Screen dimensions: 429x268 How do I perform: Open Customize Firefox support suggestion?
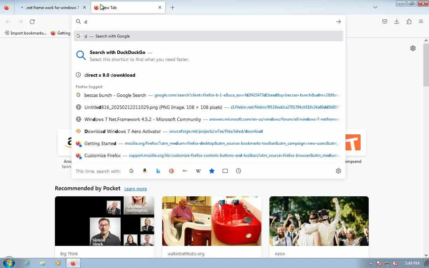[208, 155]
